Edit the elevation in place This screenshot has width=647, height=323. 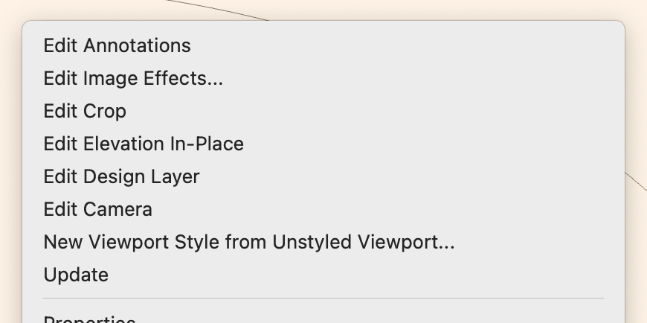point(144,144)
